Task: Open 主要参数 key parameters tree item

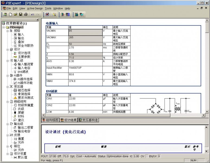Action: point(24,57)
